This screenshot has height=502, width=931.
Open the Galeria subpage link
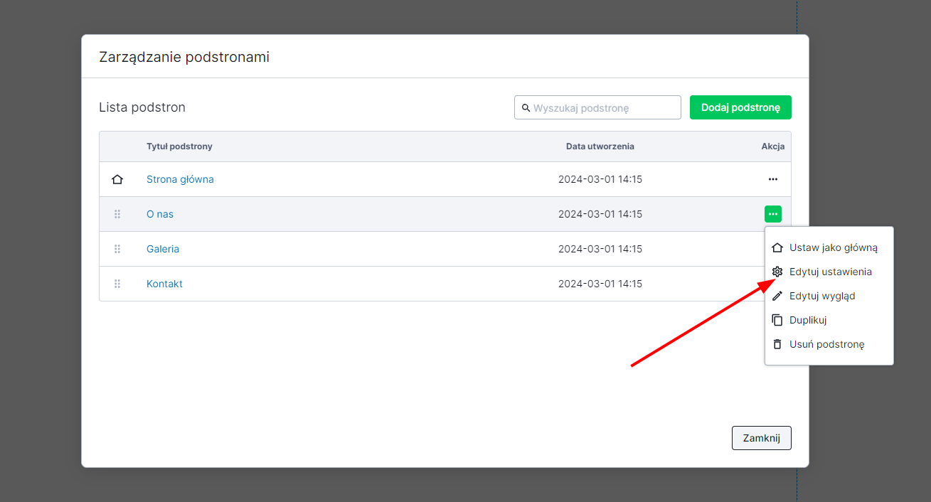(x=163, y=249)
